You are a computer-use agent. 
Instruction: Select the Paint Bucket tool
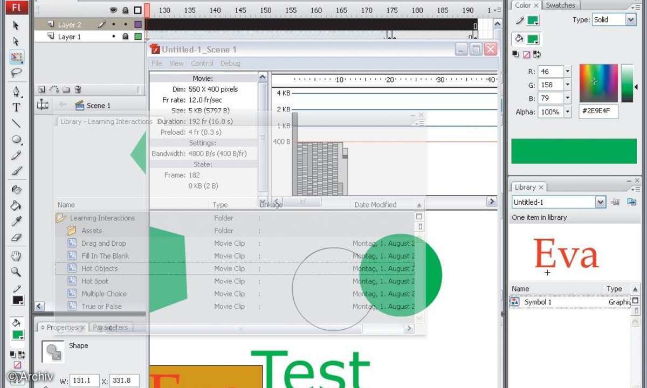pos(16,205)
